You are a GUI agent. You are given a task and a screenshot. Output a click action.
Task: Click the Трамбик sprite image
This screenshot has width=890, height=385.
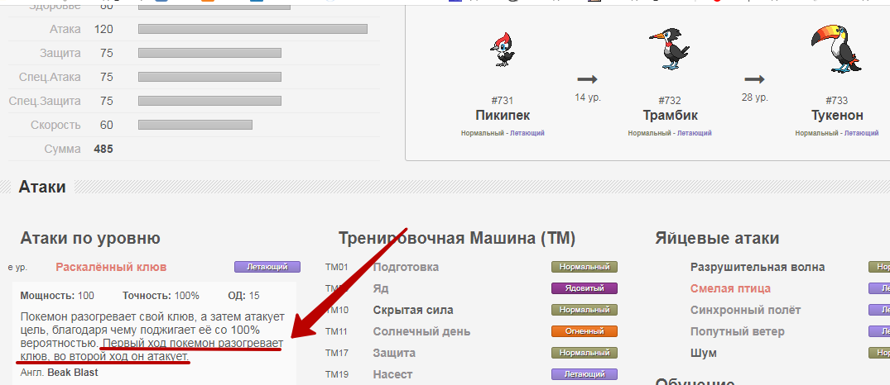[x=670, y=49]
